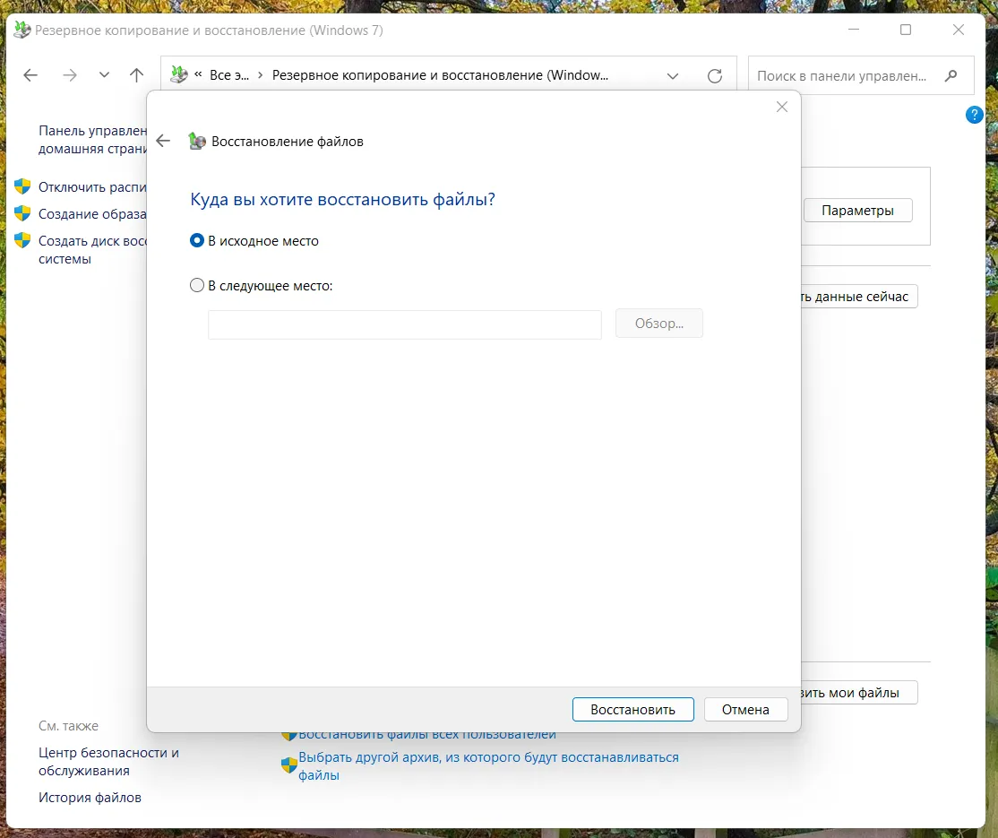Select "В исходное место" radio button
The height and width of the screenshot is (838, 998).
(x=197, y=241)
